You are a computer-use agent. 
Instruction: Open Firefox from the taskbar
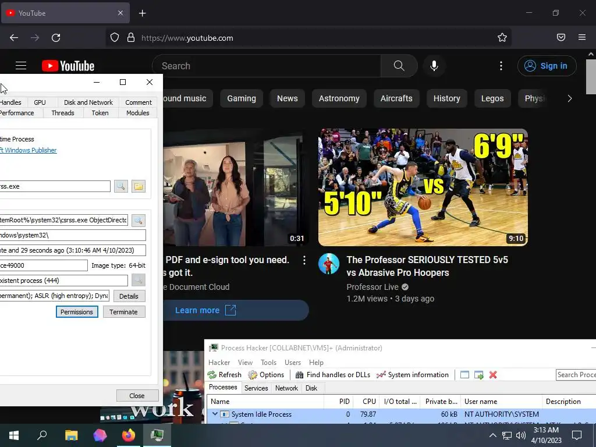click(129, 435)
